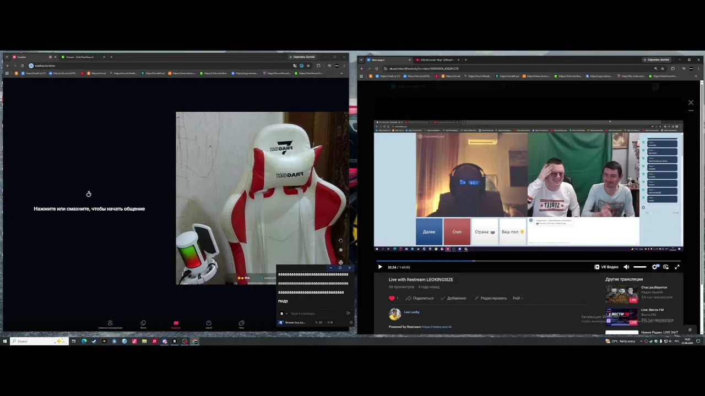Click Leo Lucky avatar image
This screenshot has height=396, width=705.
(x=395, y=314)
